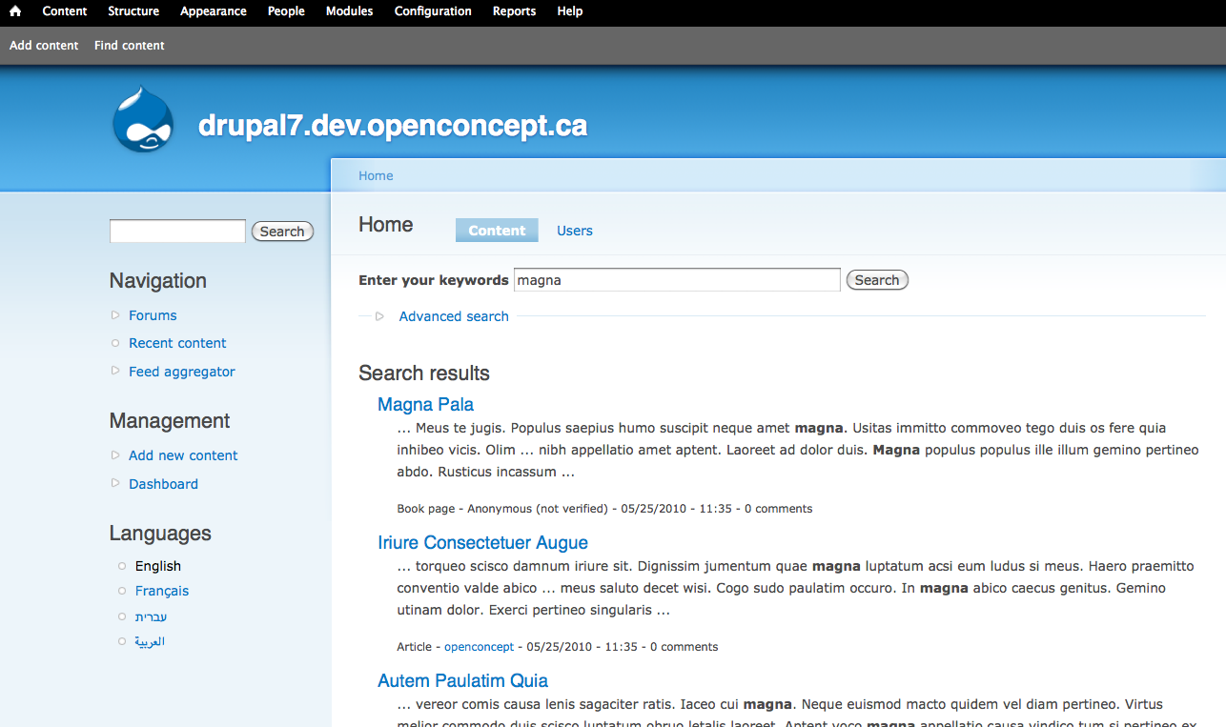Viewport: 1226px width, 727px height.
Task: Click the Home breadcrumb link
Action: click(x=376, y=176)
